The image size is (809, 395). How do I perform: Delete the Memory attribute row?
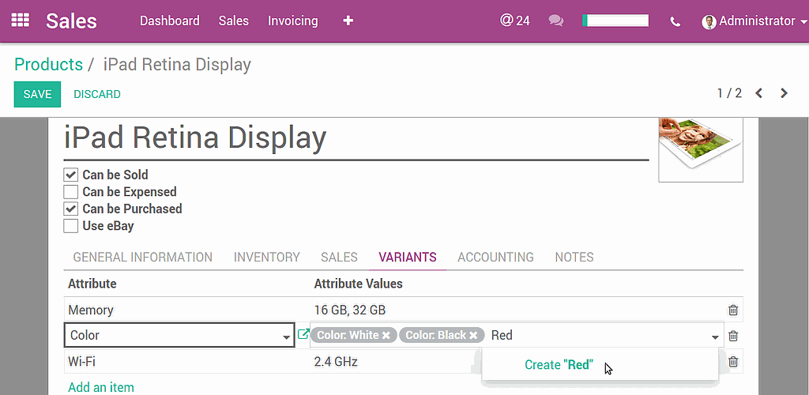pos(733,310)
